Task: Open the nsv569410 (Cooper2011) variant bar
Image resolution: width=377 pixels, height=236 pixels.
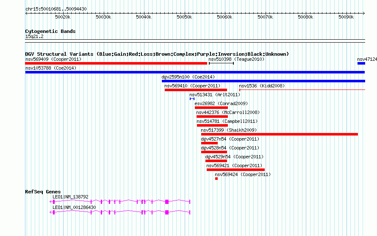Action: 196,90
